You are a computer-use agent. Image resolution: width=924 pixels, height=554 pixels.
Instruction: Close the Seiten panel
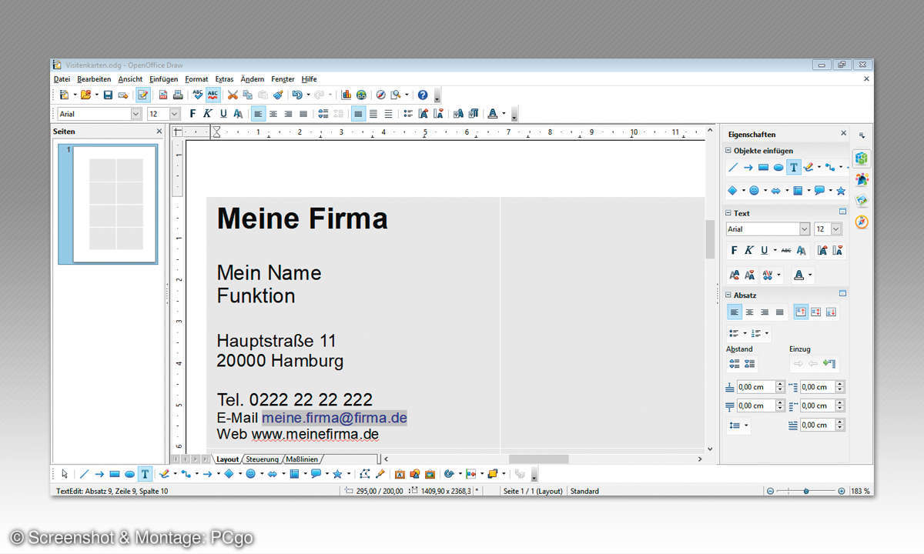pyautogui.click(x=159, y=132)
